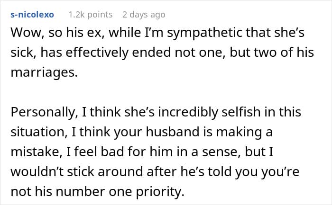Image resolution: width=332 pixels, height=205 pixels.
Task: Click the "2 days ago" timestamp
Action: point(143,14)
